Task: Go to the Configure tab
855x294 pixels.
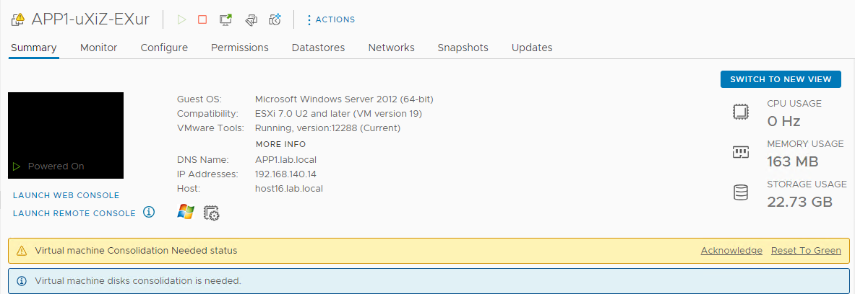Action: 164,48
